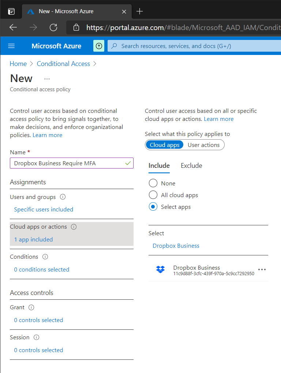Choose the Select apps radio option
This screenshot has height=373, width=281.
click(x=153, y=207)
